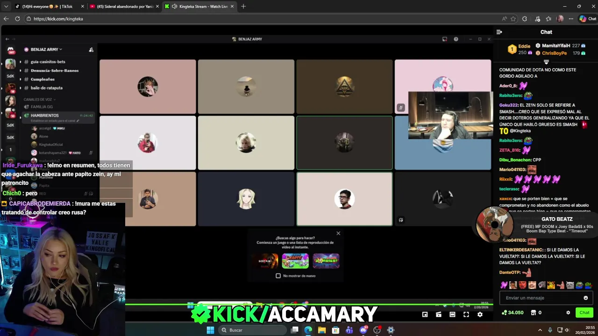Collapse the Kick chat panel arrow icon
The height and width of the screenshot is (336, 598).
(x=499, y=32)
